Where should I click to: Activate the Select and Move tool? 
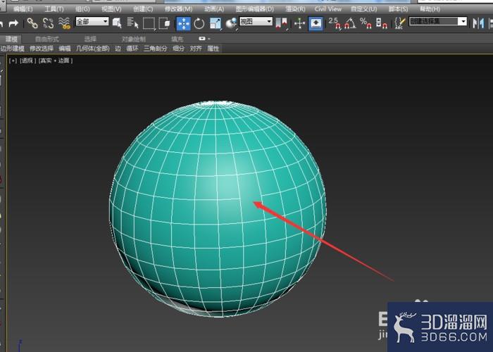click(x=183, y=23)
